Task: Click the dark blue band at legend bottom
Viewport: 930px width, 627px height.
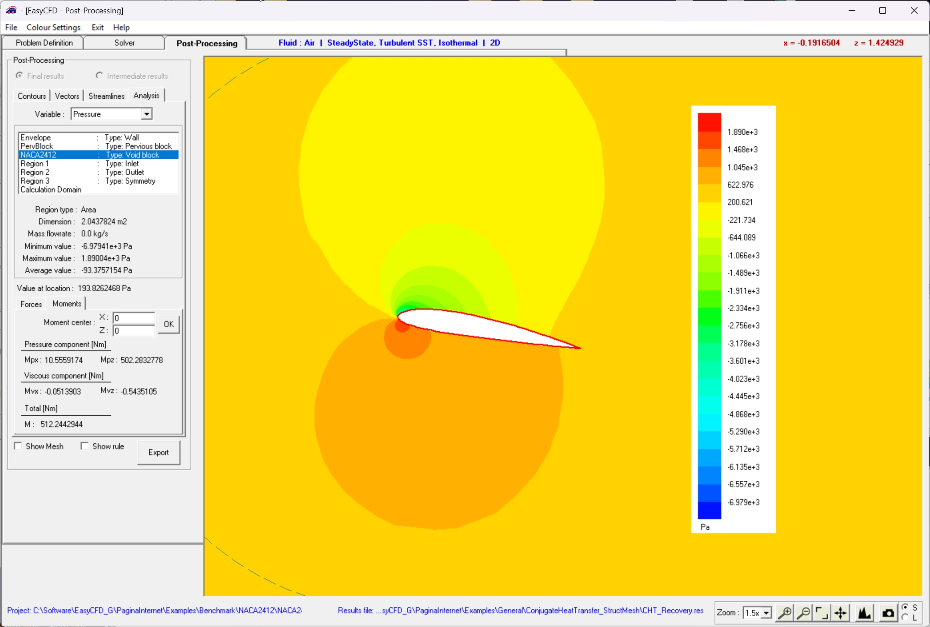Action: 709,510
